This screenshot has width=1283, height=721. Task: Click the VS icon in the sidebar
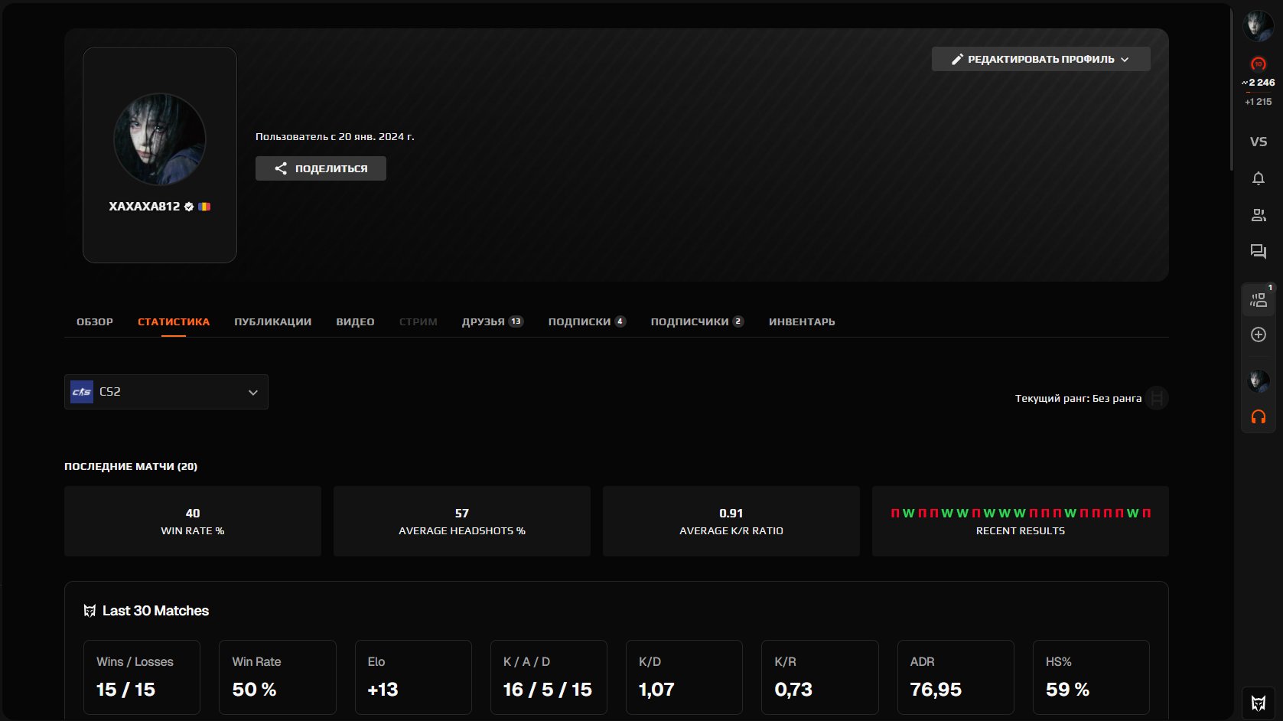[x=1258, y=141]
